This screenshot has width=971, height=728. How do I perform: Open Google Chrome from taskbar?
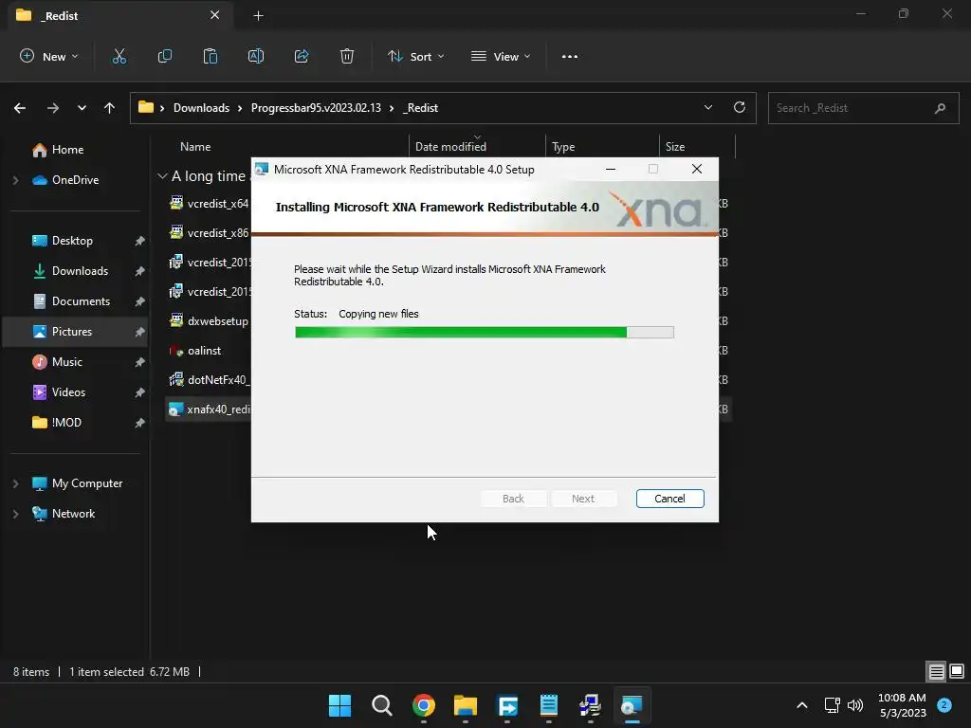424,705
